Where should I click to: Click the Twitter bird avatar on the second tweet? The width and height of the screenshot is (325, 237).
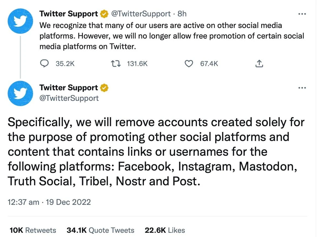pyautogui.click(x=20, y=93)
